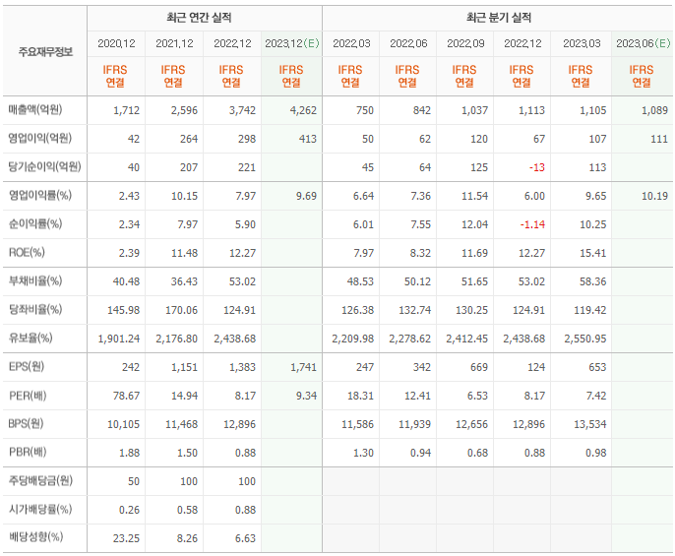The height and width of the screenshot is (556, 675).
Task: Click the 413 operating profit estimate
Action: 307,139
